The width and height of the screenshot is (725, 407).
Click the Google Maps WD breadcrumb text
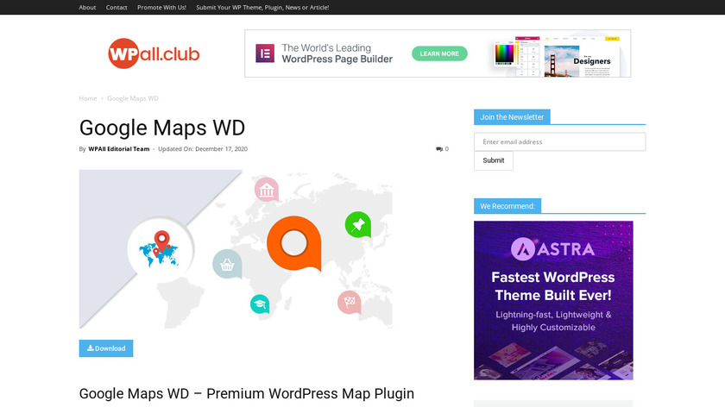click(133, 98)
